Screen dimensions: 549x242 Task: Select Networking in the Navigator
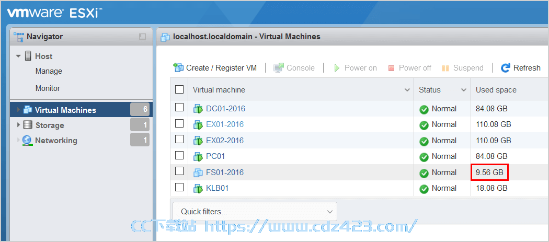pos(56,141)
